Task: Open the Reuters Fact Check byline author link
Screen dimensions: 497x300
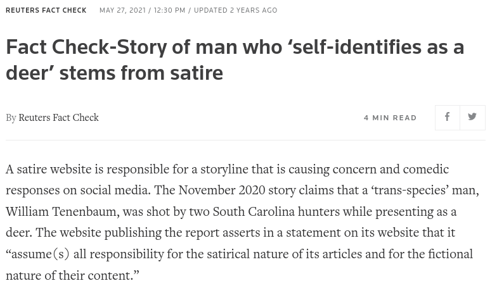Action: coord(58,118)
